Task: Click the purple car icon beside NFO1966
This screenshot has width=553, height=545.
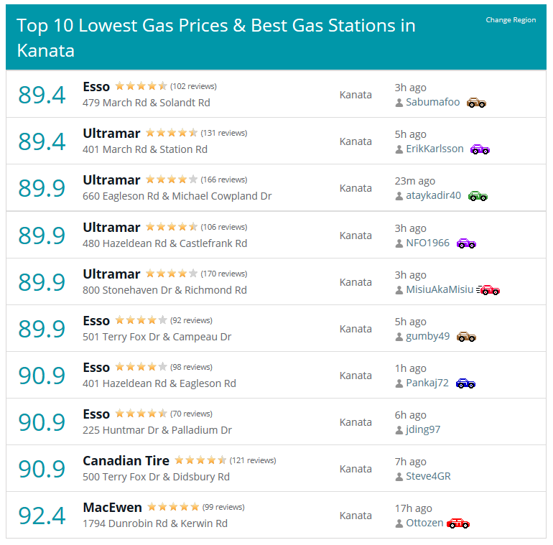Action: [x=466, y=243]
